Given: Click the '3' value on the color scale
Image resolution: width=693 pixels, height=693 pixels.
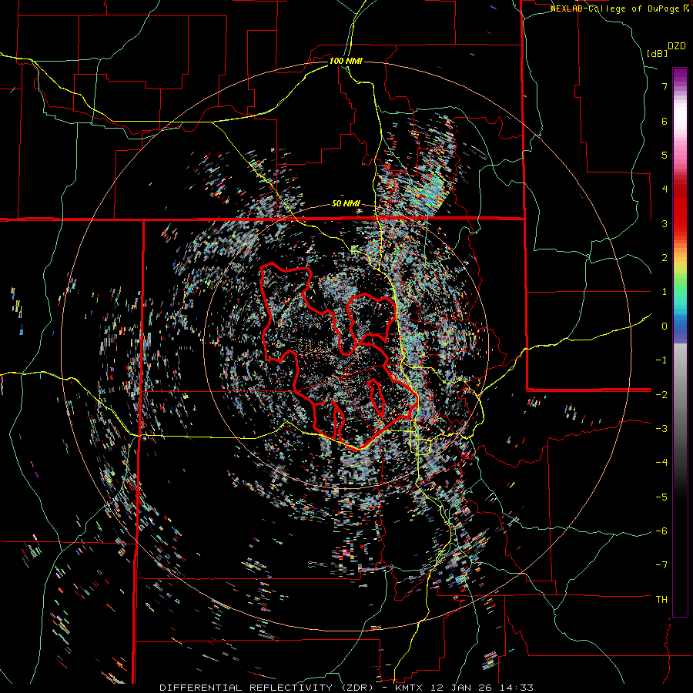Looking at the screenshot, I should tap(665, 223).
